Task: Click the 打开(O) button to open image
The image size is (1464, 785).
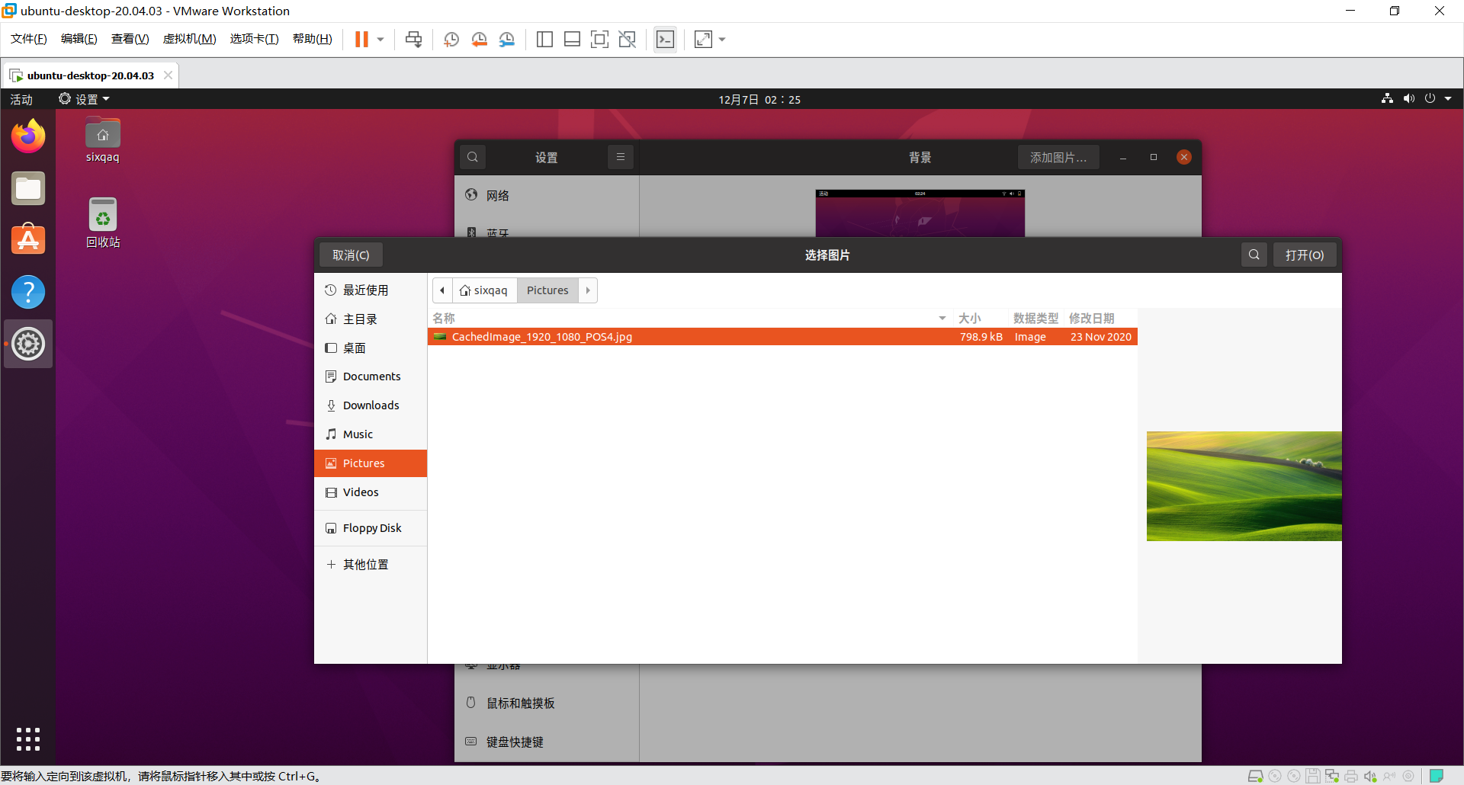Action: [x=1305, y=255]
